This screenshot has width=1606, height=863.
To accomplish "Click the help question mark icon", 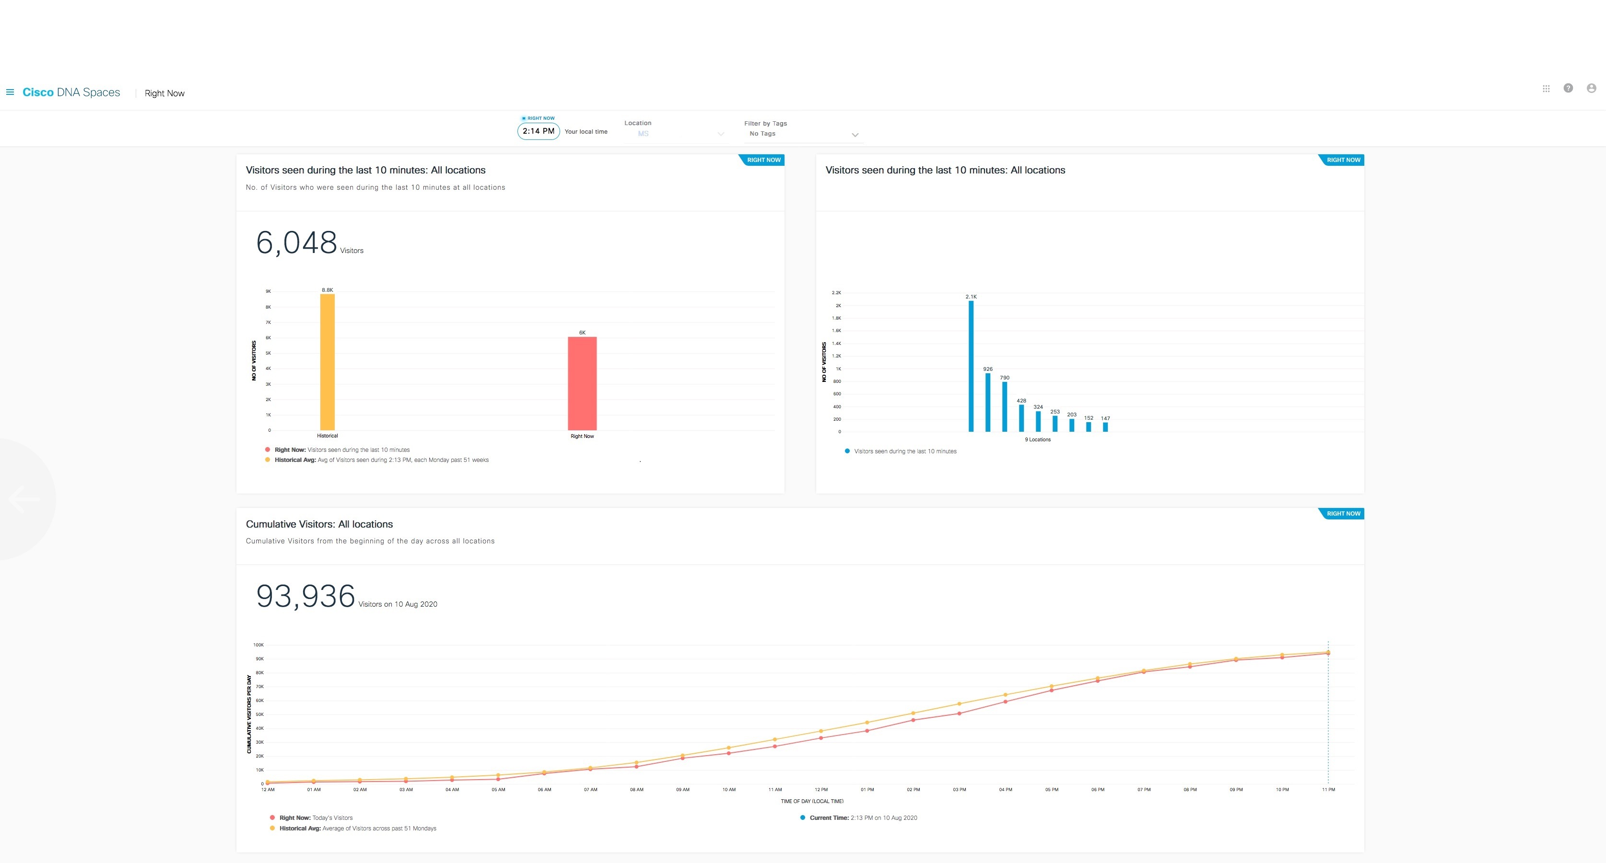I will pos(1568,89).
